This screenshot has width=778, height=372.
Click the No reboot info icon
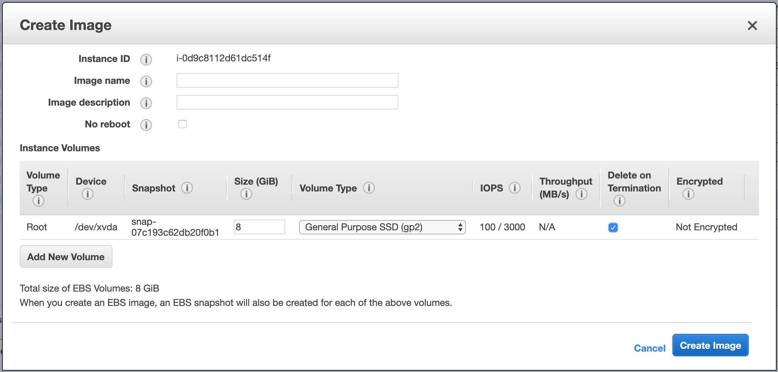click(x=146, y=125)
